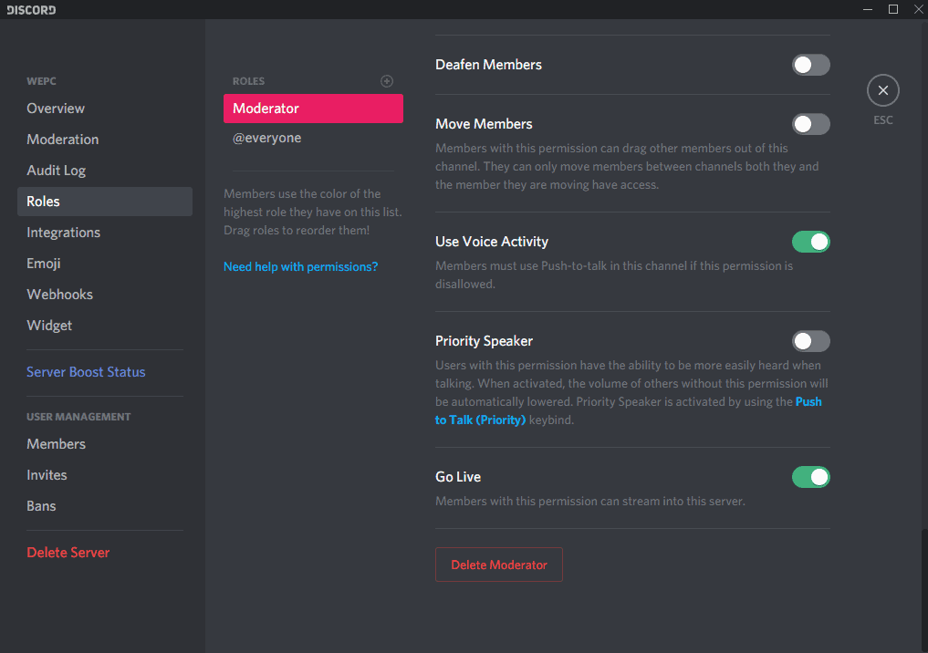The height and width of the screenshot is (653, 928).
Task: Open the Widget settings
Action: coord(105,326)
